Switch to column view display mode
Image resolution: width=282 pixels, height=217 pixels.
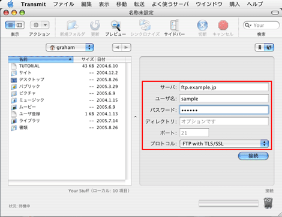point(20,25)
